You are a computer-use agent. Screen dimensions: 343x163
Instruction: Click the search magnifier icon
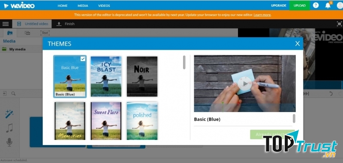click(x=13, y=93)
